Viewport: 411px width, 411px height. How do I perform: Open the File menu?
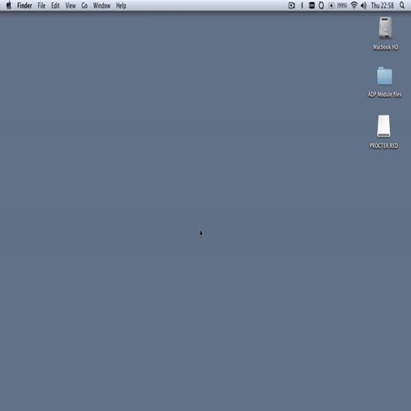(42, 5)
